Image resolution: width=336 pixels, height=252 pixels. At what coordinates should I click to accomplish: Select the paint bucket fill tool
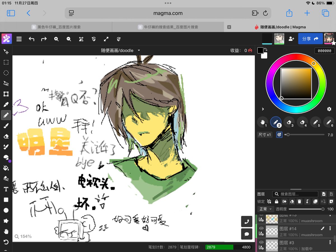[6, 168]
